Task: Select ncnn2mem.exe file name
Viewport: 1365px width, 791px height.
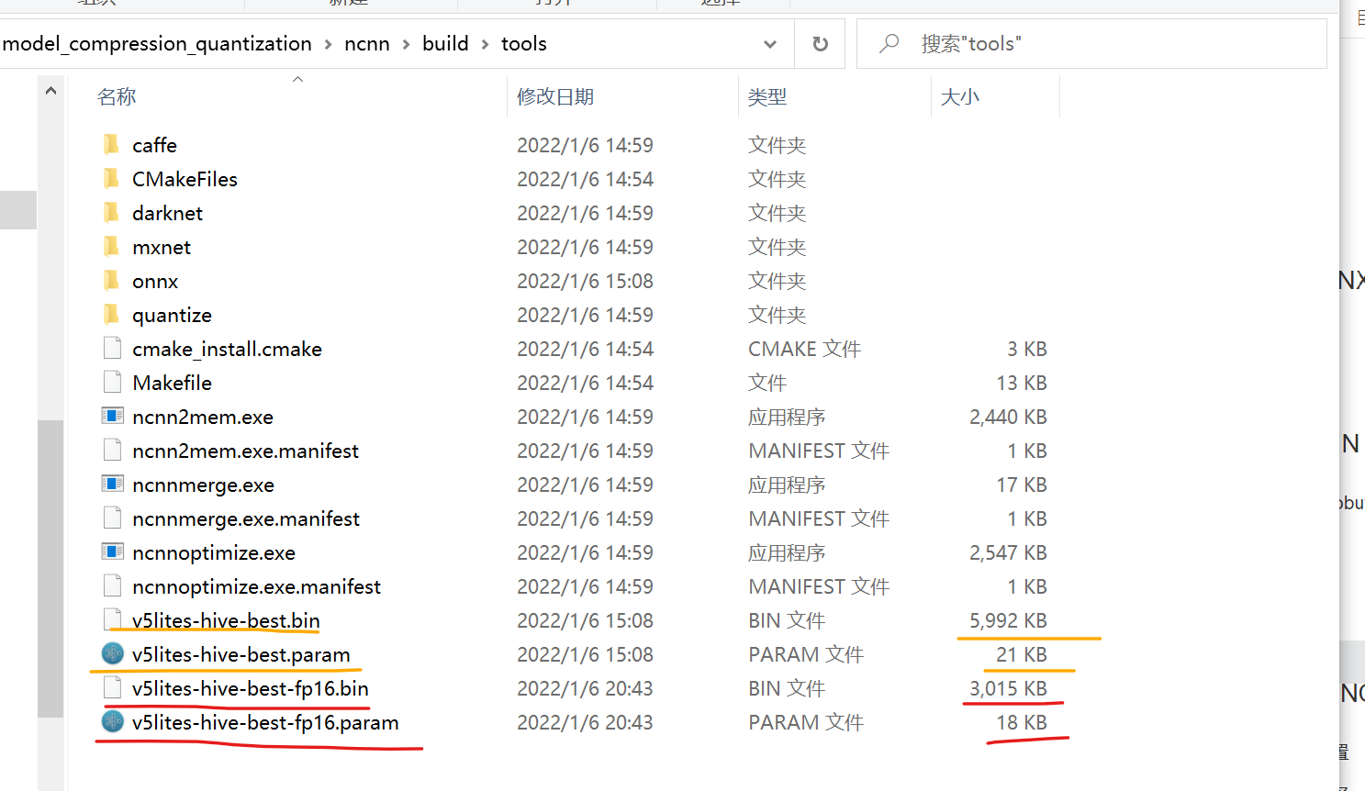Action: (203, 417)
